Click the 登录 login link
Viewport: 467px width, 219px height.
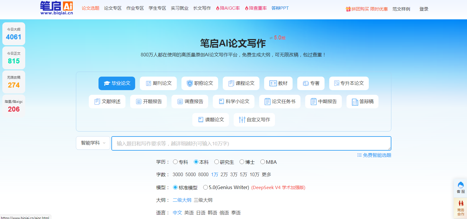click(424, 9)
